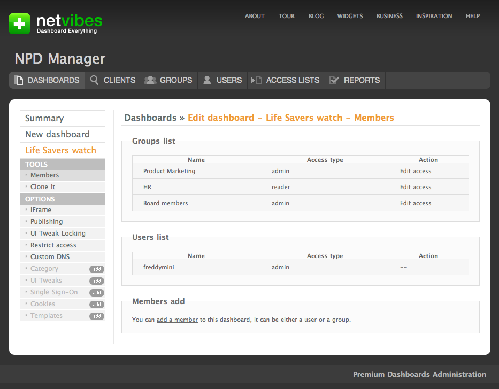Open the Members tool

63,175
